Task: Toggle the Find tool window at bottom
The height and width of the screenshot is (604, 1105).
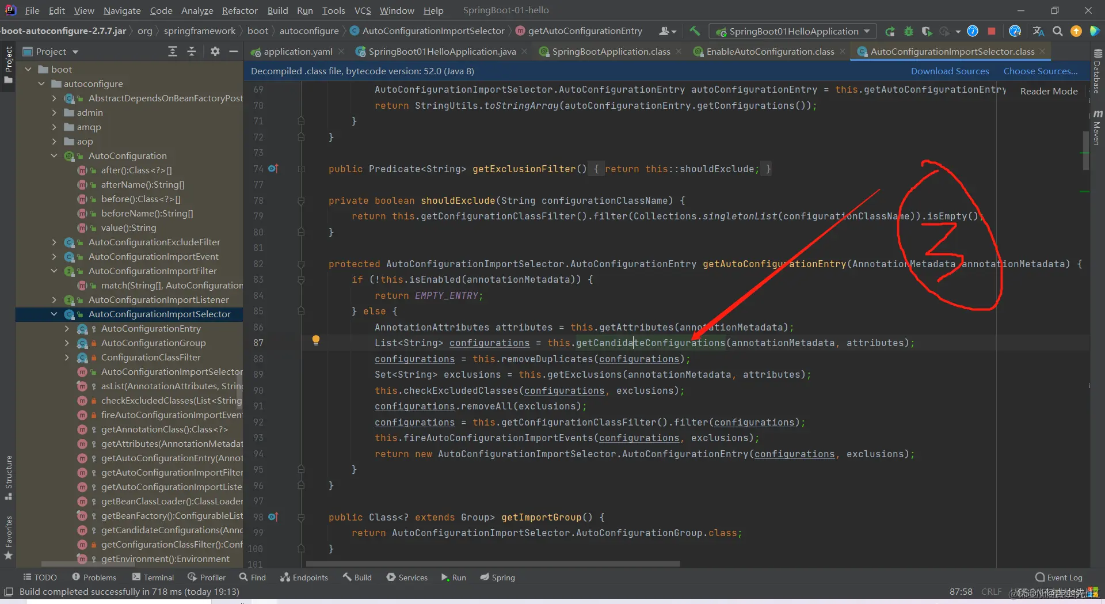Action: pyautogui.click(x=253, y=577)
